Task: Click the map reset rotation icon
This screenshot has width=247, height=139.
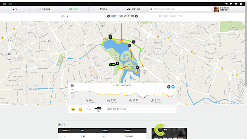Action: click(x=9, y=40)
